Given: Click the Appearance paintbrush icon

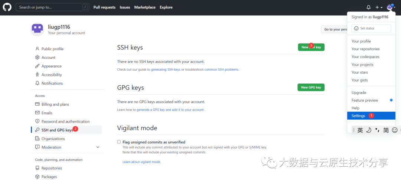Looking at the screenshot, I should tap(38, 66).
